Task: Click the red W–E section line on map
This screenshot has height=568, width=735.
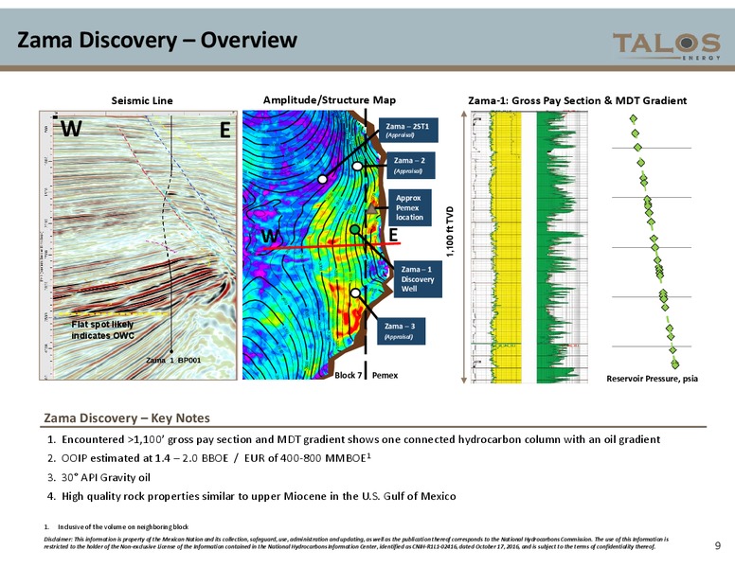Action: tap(331, 245)
